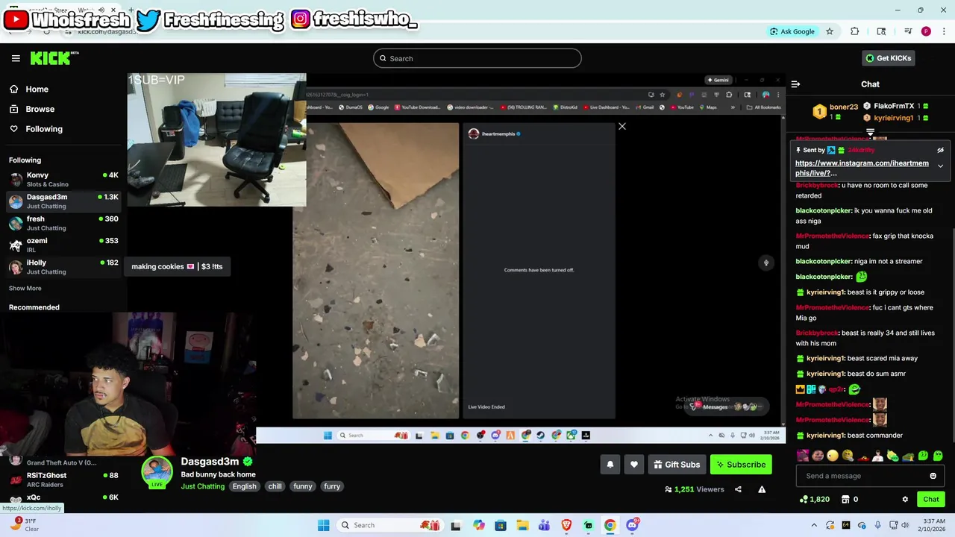The width and height of the screenshot is (955, 537).
Task: Click the Dasgasd3m streamer avatar
Action: 157,473
